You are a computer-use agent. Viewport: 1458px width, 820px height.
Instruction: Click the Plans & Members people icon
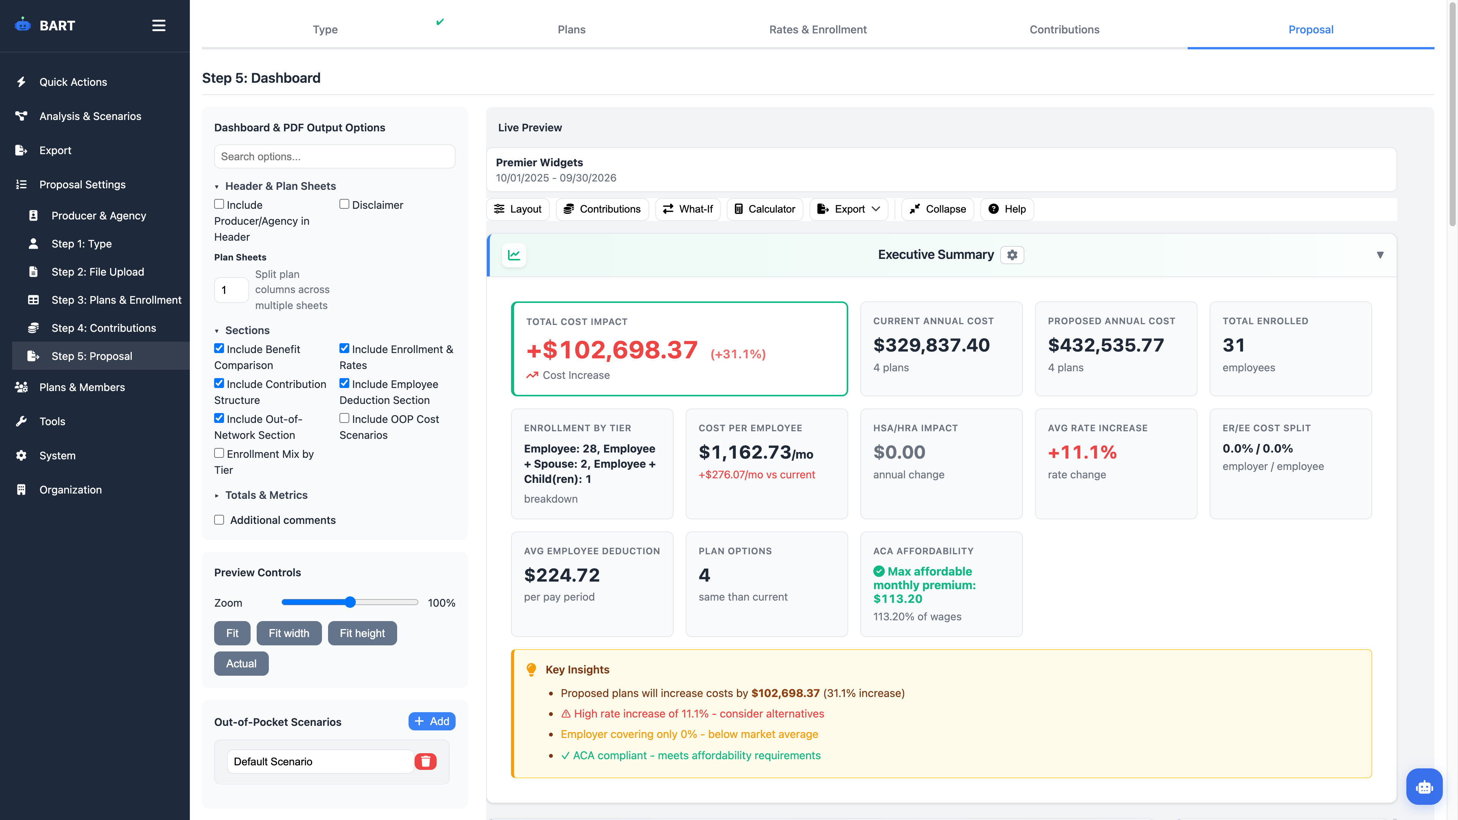(22, 387)
